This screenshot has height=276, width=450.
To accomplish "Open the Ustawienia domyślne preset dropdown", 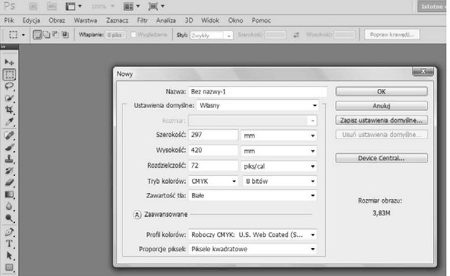I will tap(257, 105).
